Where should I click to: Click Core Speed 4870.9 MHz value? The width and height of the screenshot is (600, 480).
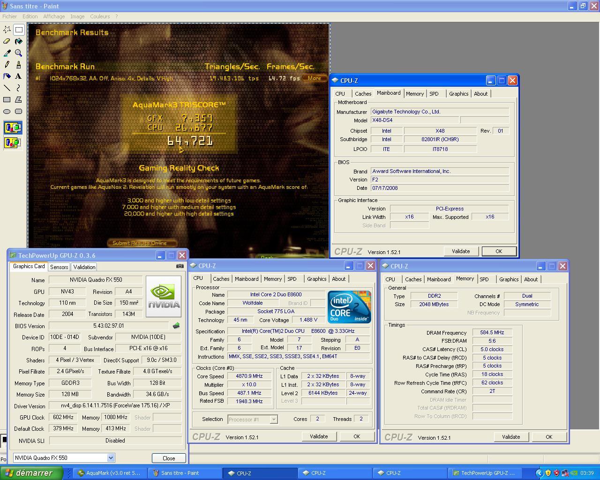pos(249,376)
